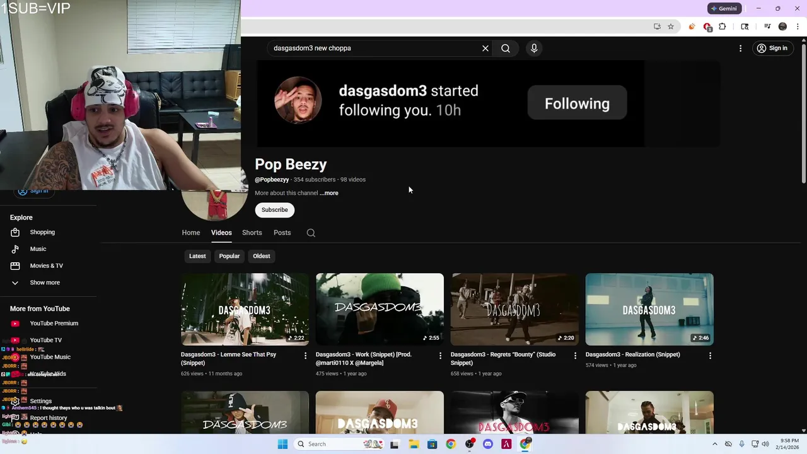Click the install app icon in address bar

[x=657, y=26]
